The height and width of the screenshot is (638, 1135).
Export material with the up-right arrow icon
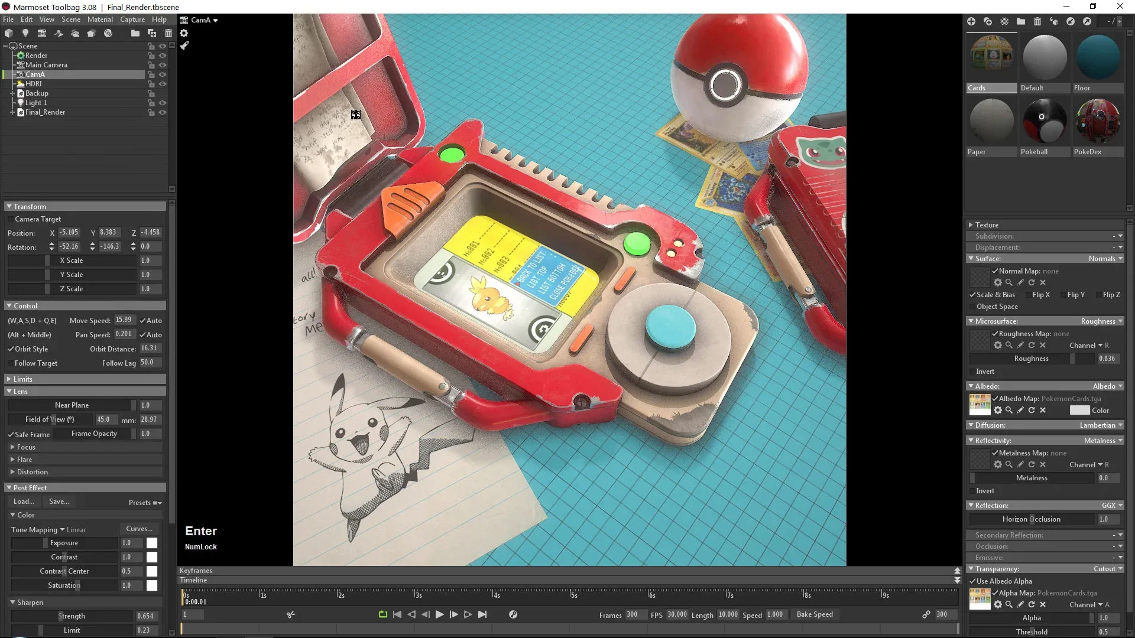coord(1087,21)
